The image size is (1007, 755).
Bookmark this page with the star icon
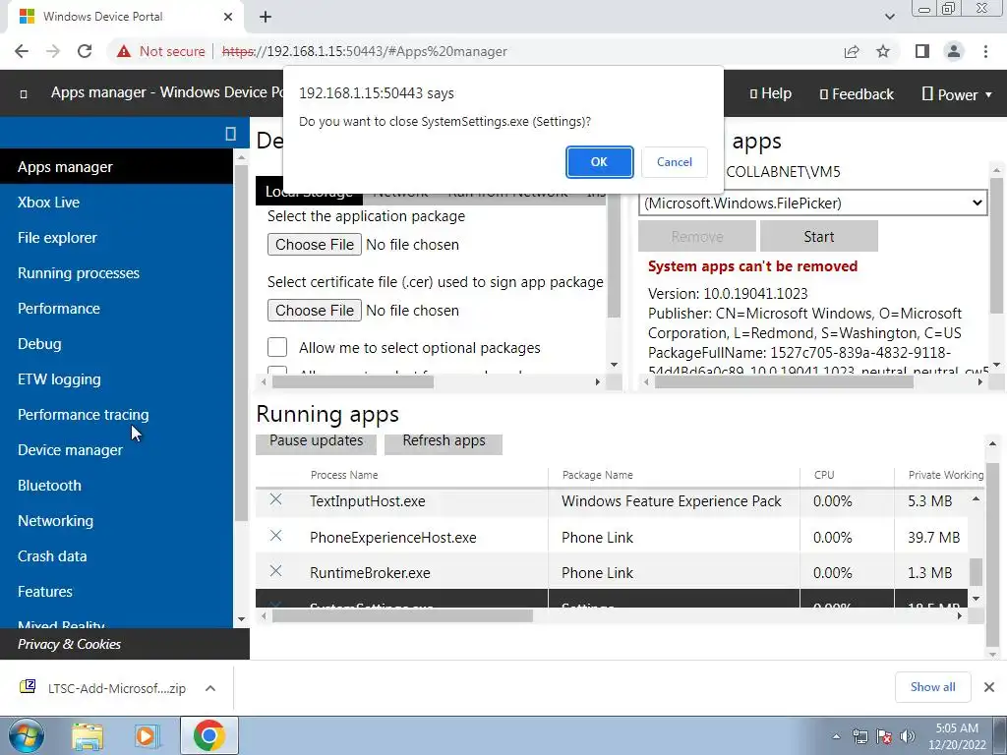point(883,51)
